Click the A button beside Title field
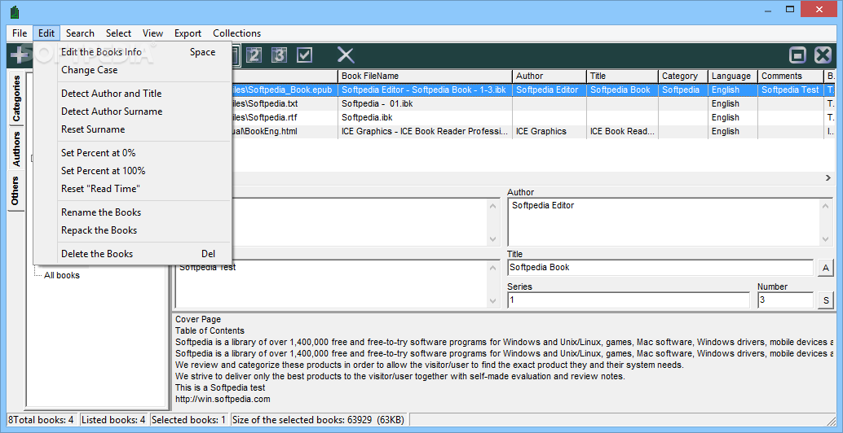The width and height of the screenshot is (843, 433). (825, 268)
